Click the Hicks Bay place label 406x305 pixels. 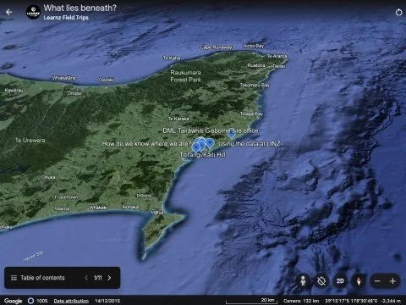(x=254, y=46)
